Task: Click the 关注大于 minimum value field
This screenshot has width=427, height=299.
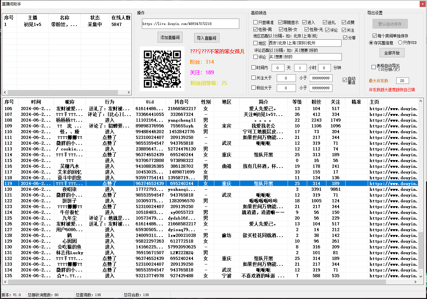Action: [286, 78]
